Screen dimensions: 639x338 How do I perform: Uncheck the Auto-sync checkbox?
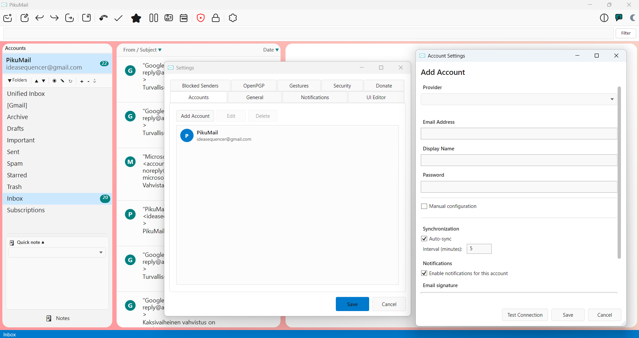(424, 239)
